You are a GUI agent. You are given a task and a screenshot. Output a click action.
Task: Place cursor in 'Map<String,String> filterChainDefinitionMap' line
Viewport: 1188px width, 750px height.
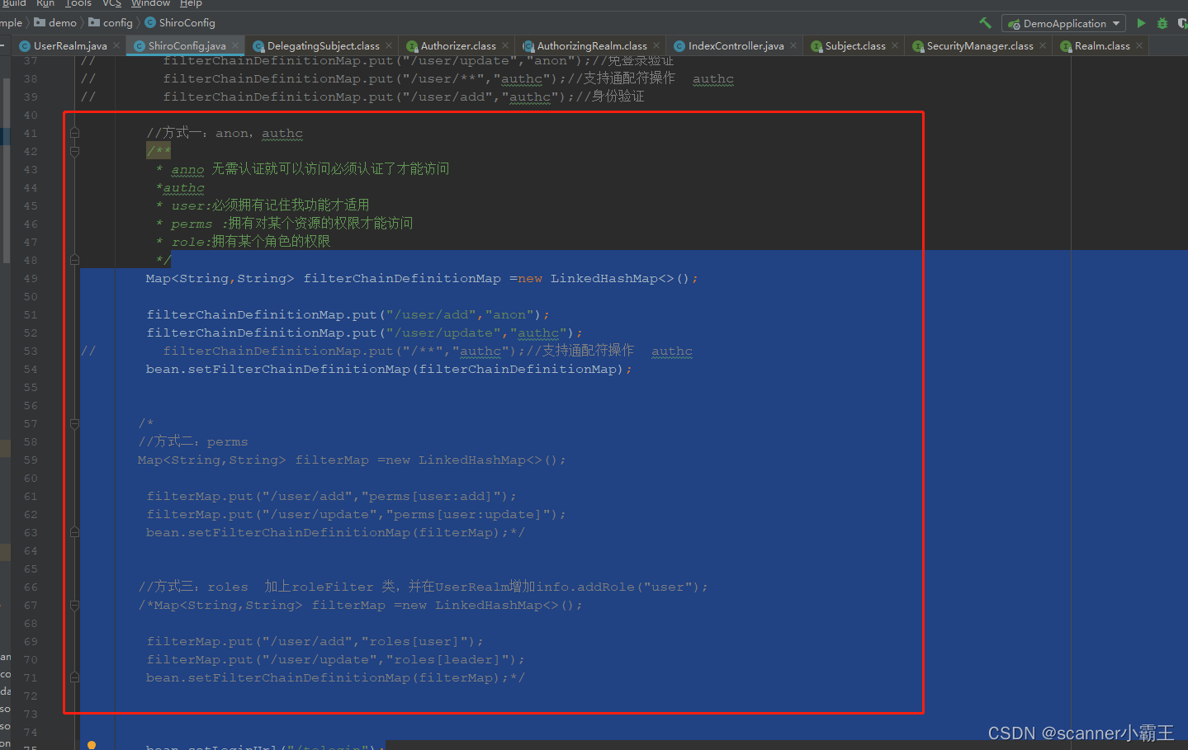[x=422, y=278]
